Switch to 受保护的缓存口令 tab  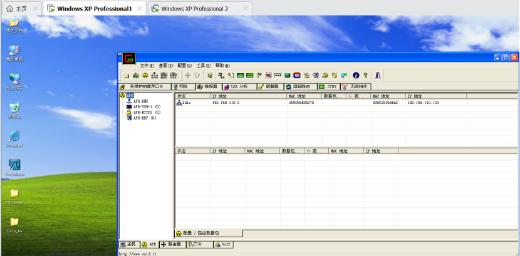(x=145, y=87)
